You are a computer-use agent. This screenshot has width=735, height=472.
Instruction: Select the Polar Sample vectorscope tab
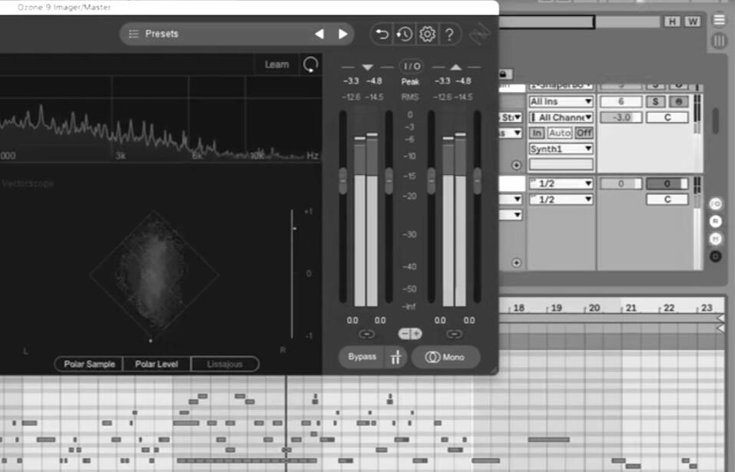point(89,364)
